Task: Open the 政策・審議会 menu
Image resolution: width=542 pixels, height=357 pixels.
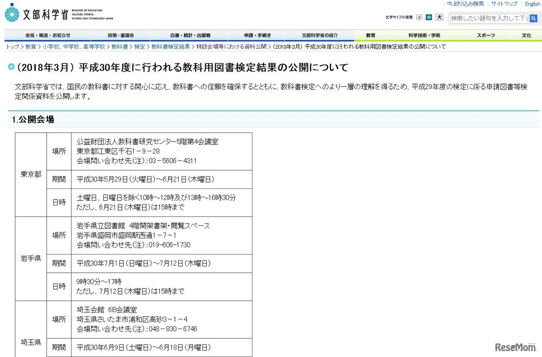Action: [121, 36]
